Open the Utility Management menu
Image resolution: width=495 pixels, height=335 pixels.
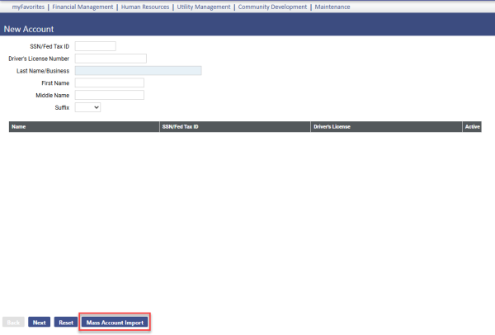[x=204, y=7]
